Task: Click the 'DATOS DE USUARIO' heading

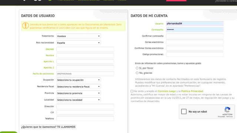Action: 38,16
